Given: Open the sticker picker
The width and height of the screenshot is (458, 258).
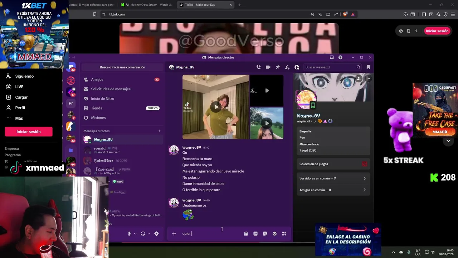Looking at the screenshot, I should coord(265,234).
